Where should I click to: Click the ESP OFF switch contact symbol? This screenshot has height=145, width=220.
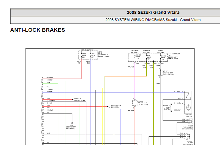[188, 96]
